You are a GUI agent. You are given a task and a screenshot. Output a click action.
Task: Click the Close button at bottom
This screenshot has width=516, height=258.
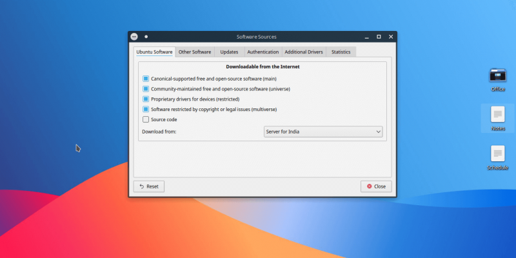tap(376, 186)
